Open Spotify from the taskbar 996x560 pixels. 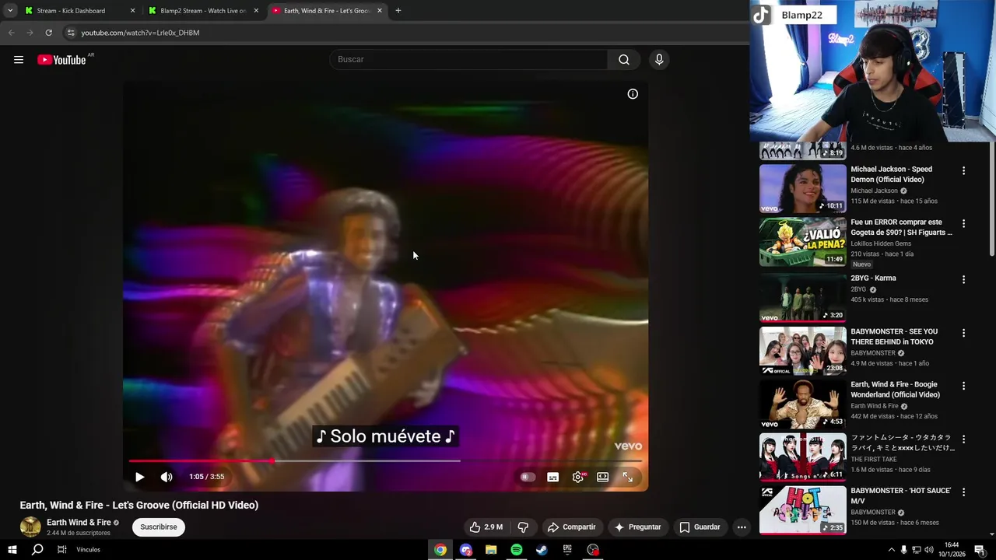click(517, 550)
